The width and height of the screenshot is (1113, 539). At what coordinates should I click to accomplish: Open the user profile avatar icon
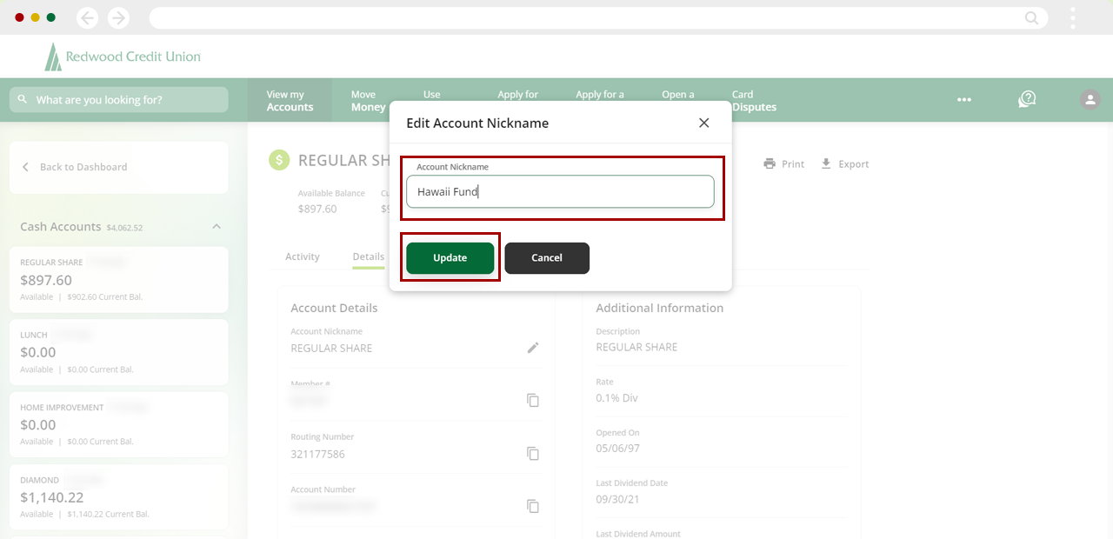click(x=1090, y=99)
